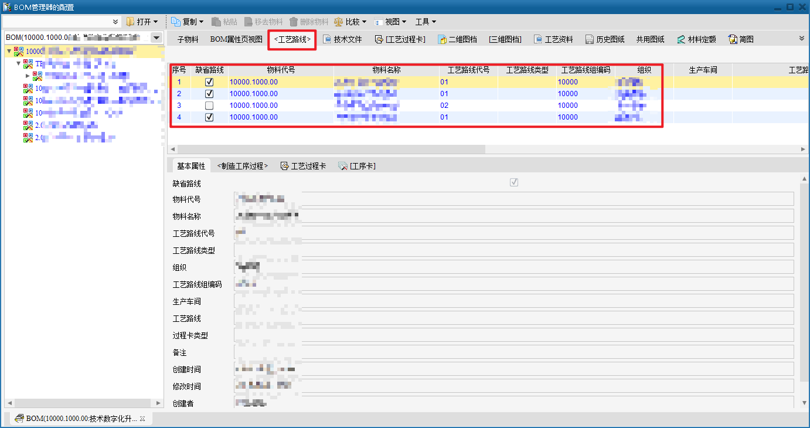Click the node icon beside the TE tree item
This screenshot has height=428, width=810.
[x=28, y=64]
